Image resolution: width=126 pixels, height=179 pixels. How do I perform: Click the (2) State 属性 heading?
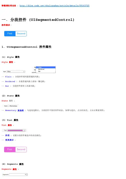pos(11,96)
